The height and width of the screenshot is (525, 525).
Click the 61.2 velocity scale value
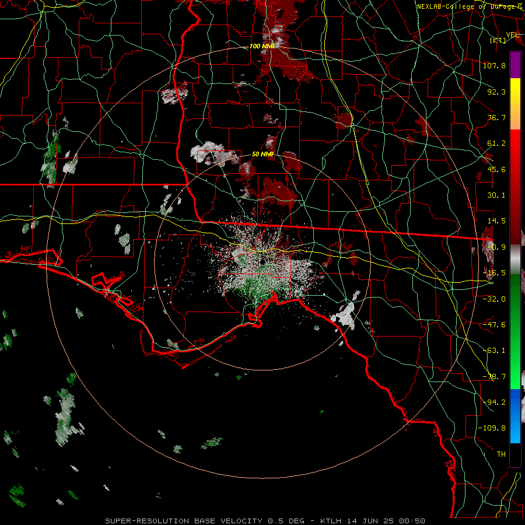[496, 143]
